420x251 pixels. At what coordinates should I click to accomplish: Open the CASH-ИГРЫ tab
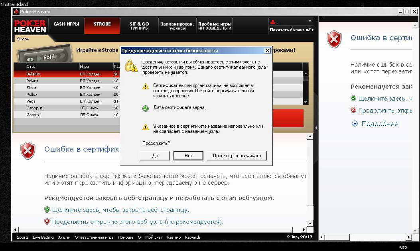tap(67, 24)
